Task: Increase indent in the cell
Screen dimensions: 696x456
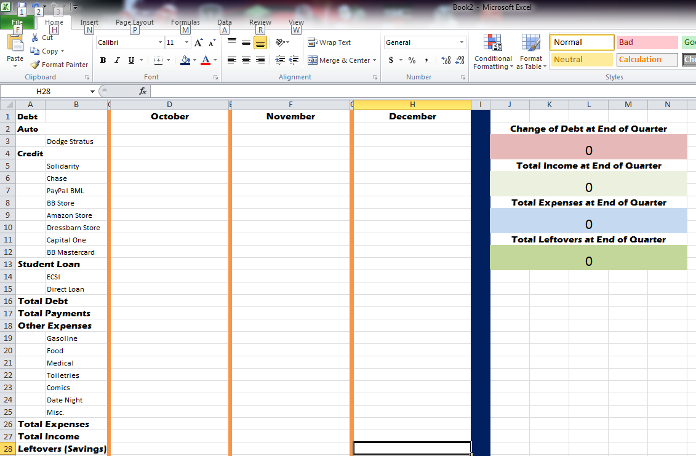Action: 294,60
